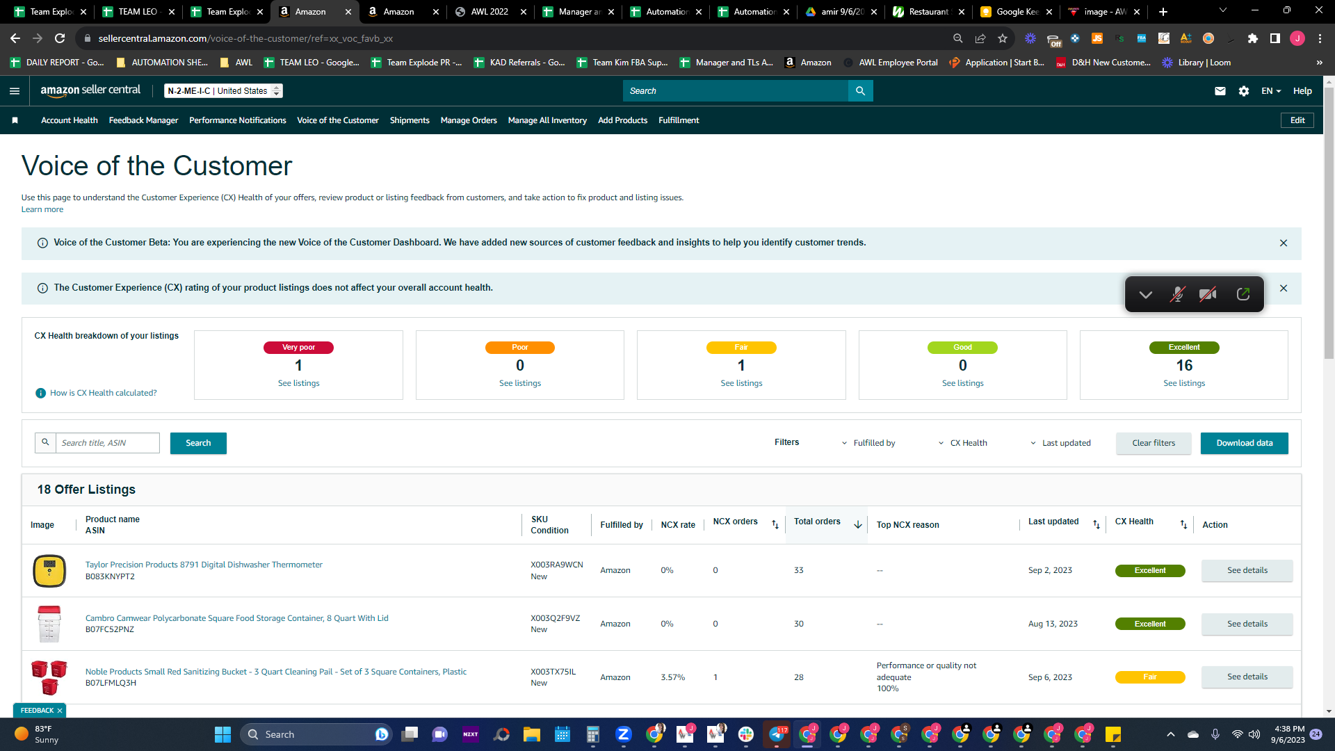This screenshot has width=1335, height=751.
Task: Open See details for Taylor Dishwasher Thermometer
Action: point(1247,570)
